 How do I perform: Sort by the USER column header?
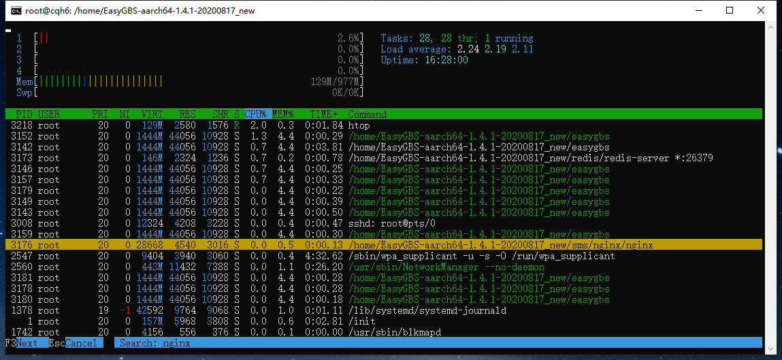click(x=49, y=114)
